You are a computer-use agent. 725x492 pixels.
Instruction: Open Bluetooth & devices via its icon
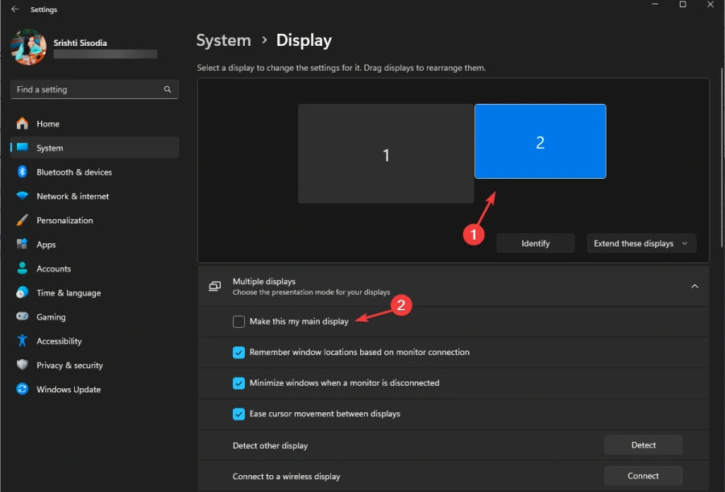click(22, 172)
